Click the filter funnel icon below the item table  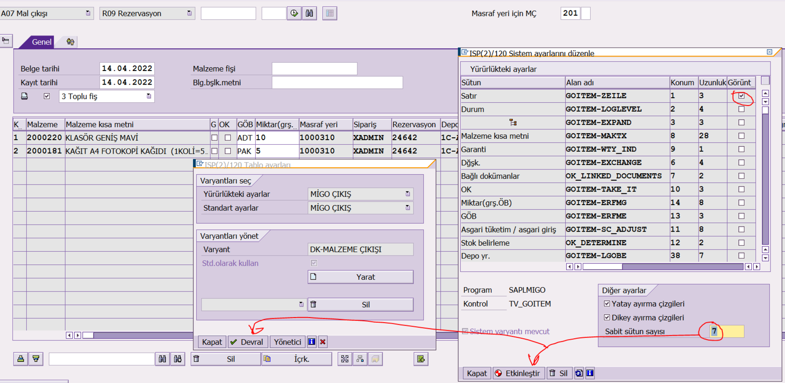pos(36,359)
